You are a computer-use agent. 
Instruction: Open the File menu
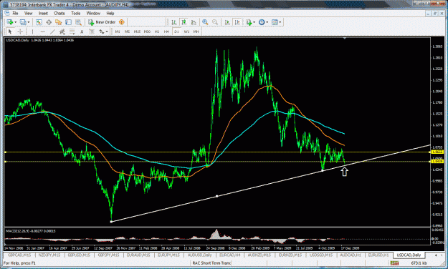pos(15,13)
